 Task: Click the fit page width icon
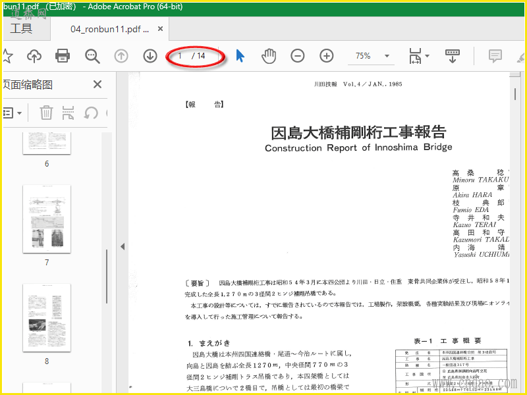pos(415,56)
